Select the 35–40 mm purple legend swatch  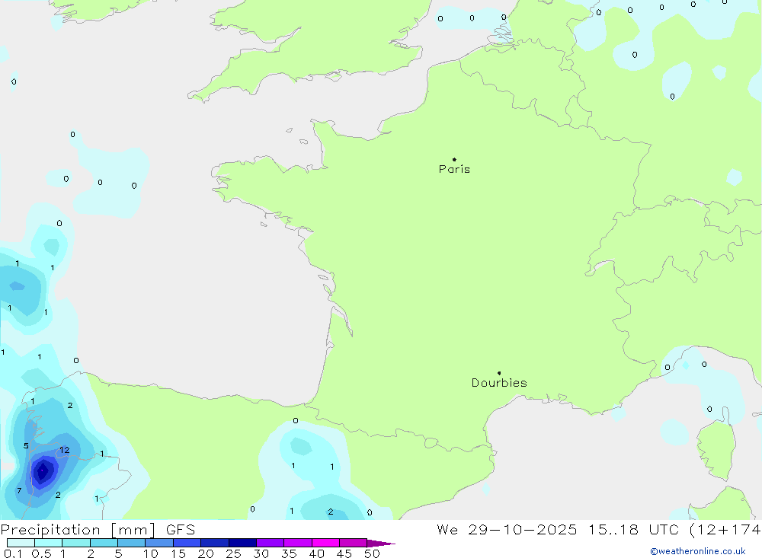[x=297, y=543]
